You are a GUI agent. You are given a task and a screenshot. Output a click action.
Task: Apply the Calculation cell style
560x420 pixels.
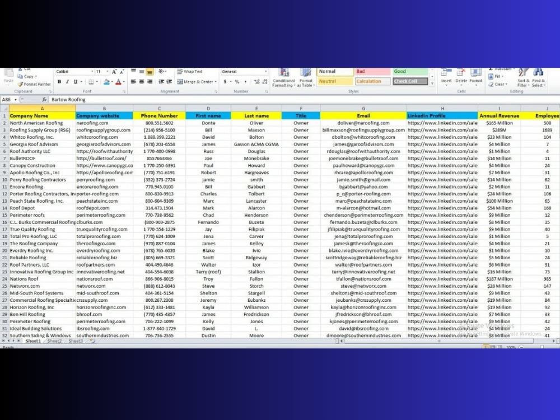(372, 81)
